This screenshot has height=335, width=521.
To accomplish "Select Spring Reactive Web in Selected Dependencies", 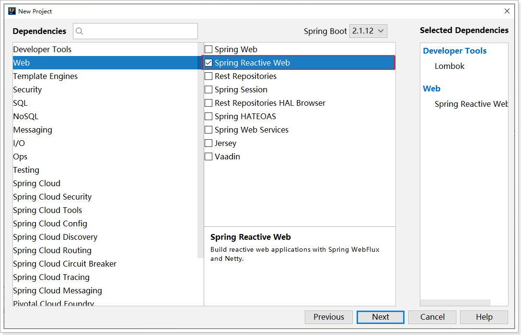I will (x=471, y=104).
